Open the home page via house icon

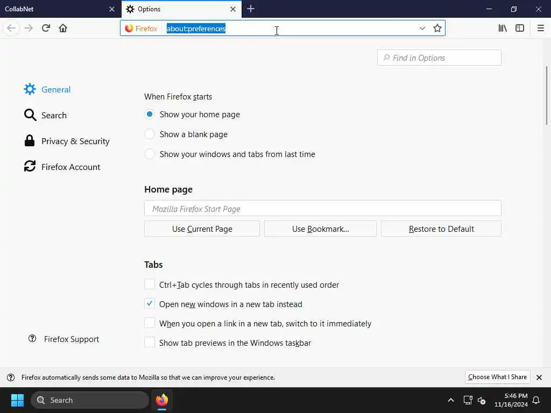coord(63,28)
